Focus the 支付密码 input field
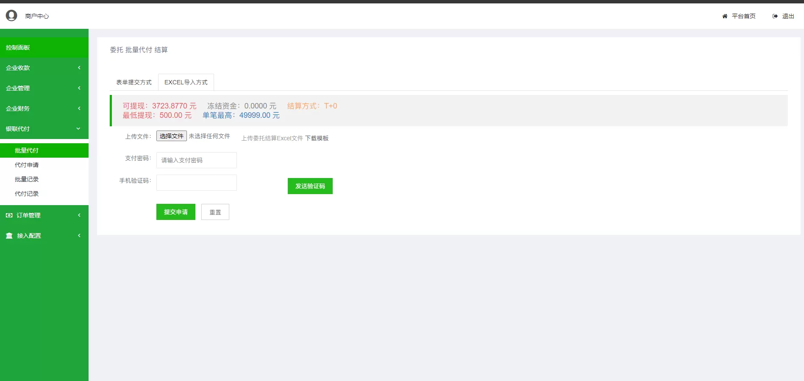The width and height of the screenshot is (804, 381). coord(196,160)
